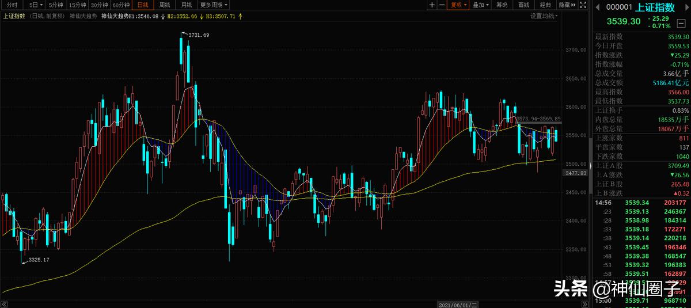The image size is (691, 308).
Task: Open the 复权 adjustment dropdown
Action: click(459, 5)
